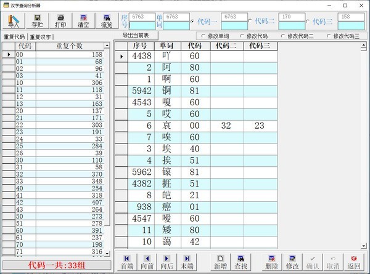Click the 代码三 column header
Viewport: 370px width, 274px height.
click(260, 46)
